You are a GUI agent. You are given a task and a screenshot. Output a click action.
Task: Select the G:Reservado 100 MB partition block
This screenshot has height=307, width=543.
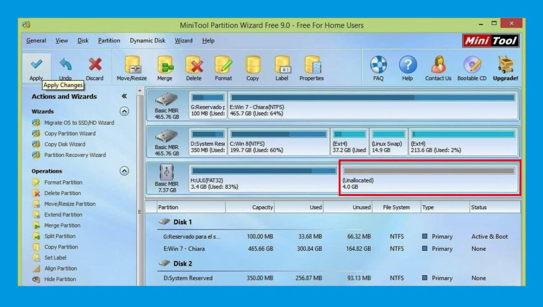click(x=208, y=105)
